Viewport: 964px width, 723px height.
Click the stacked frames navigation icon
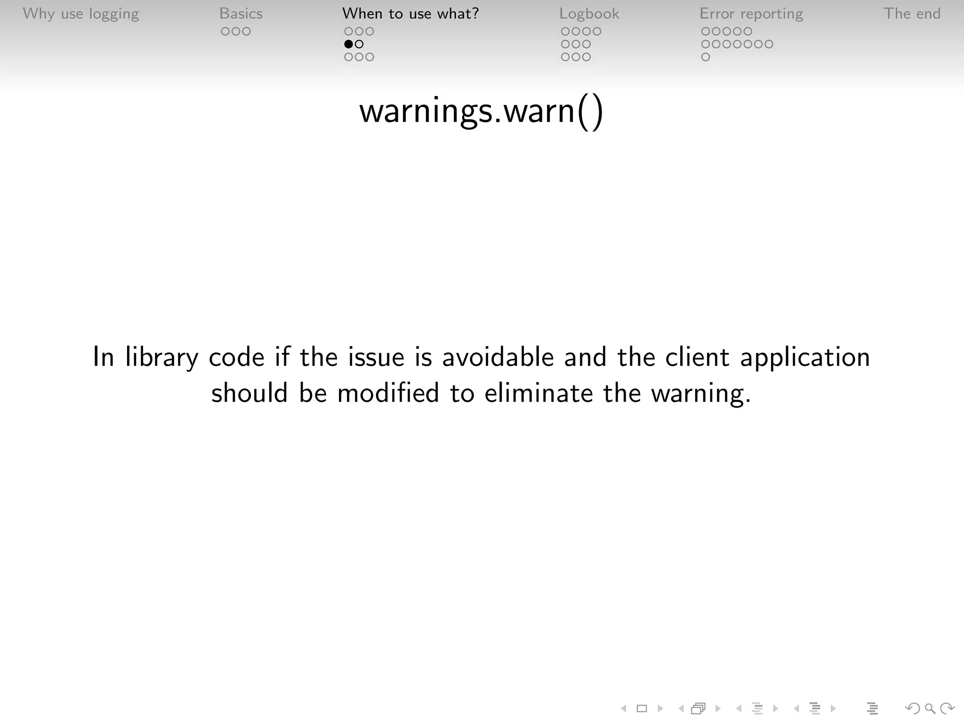699,708
